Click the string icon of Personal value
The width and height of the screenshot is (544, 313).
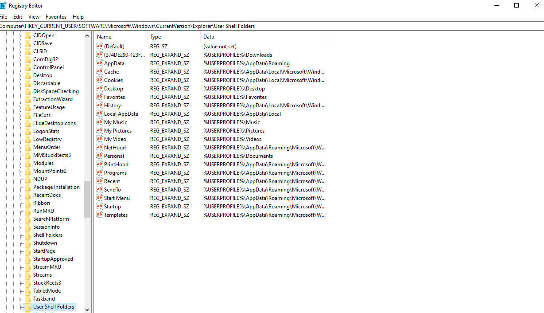[100, 156]
